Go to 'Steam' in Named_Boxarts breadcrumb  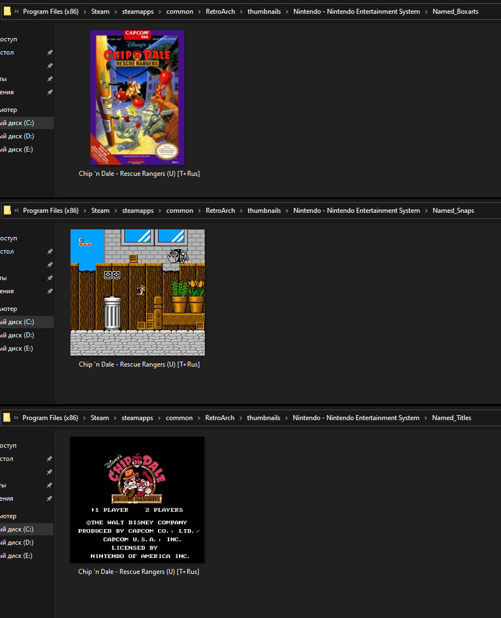coord(100,12)
